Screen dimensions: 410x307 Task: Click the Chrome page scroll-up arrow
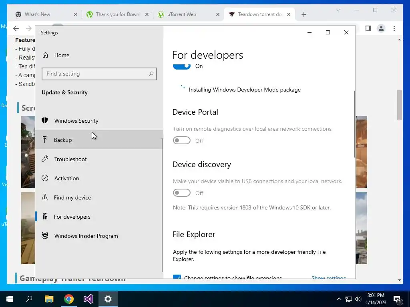click(x=399, y=40)
